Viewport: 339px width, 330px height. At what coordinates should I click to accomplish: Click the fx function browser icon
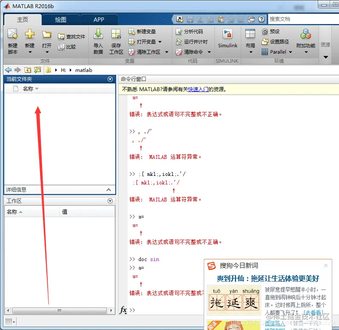click(x=123, y=310)
